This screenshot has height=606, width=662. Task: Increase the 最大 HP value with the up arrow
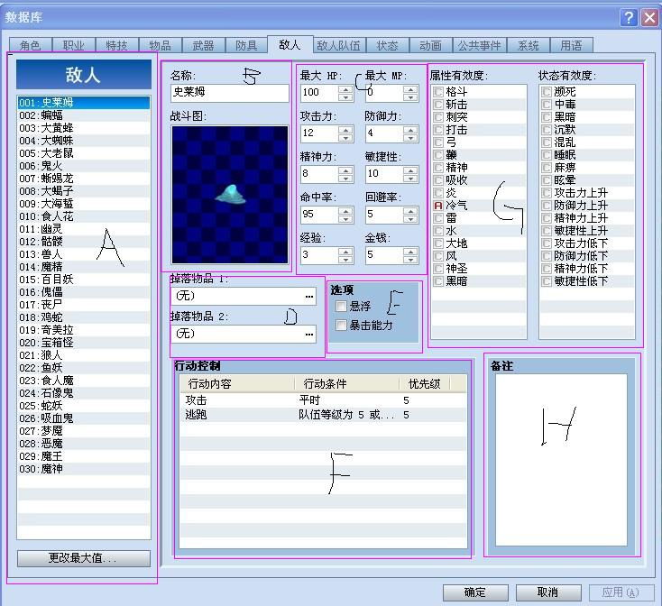click(x=345, y=89)
